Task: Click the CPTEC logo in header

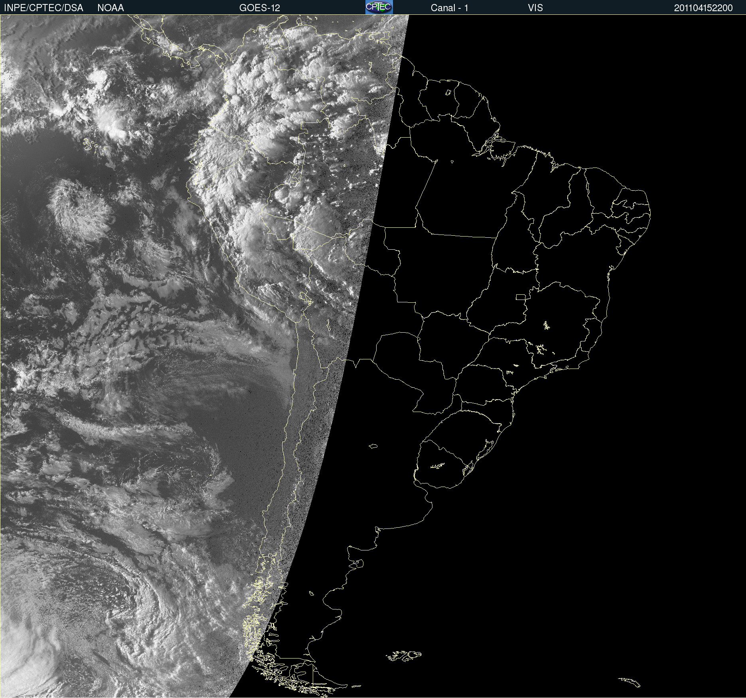Action: coord(379,7)
